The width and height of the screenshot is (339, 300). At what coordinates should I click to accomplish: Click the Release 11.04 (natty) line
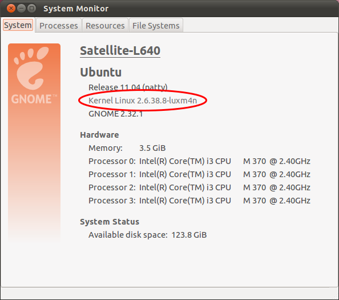(x=128, y=87)
